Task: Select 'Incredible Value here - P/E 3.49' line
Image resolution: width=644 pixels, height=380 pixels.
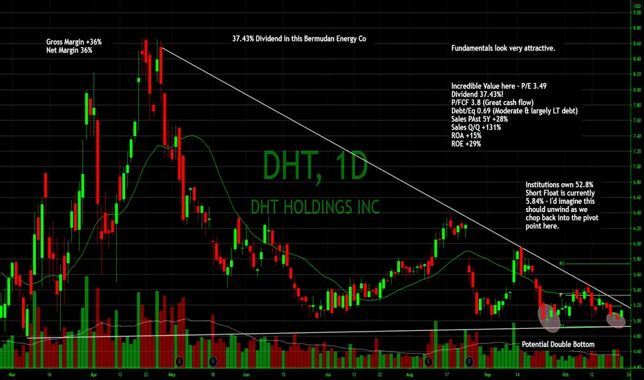Action: coord(499,86)
